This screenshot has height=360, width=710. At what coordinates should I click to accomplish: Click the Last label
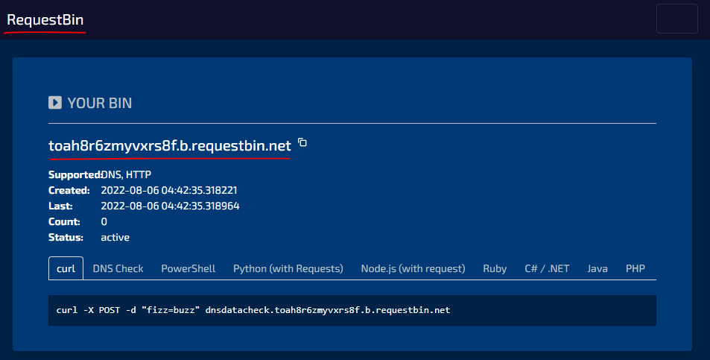[x=60, y=206]
